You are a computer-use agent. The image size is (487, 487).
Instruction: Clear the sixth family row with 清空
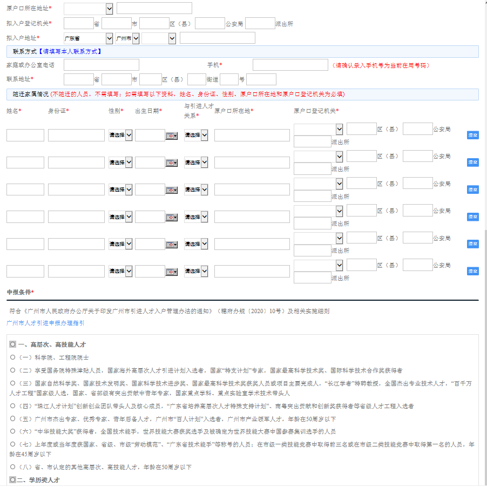tap(473, 271)
